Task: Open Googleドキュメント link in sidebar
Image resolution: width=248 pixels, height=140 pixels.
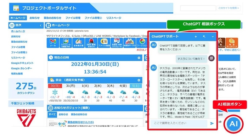Action: point(22,63)
